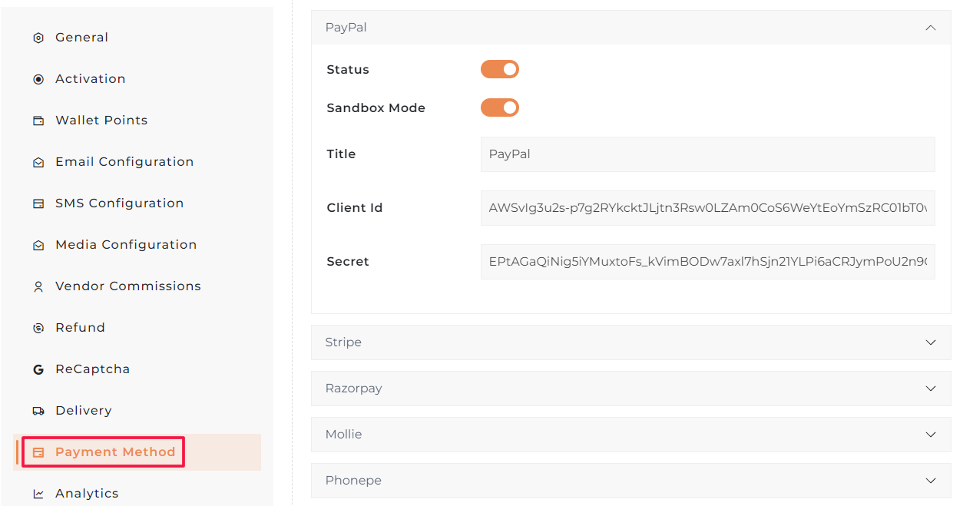
Task: Click the PayPal Title input field
Action: [707, 154]
